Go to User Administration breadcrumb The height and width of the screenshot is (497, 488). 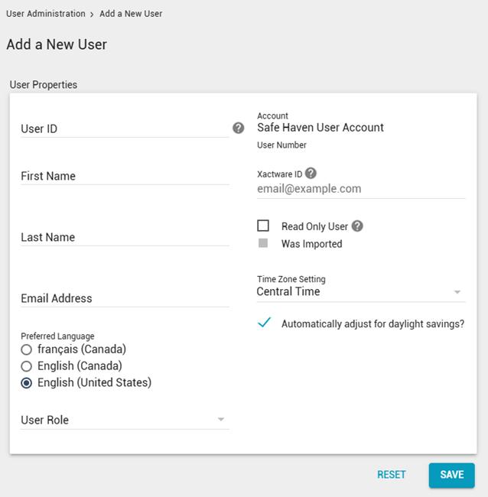46,14
